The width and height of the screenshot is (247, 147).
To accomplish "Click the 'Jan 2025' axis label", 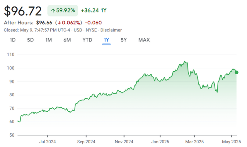I will point(160,142).
